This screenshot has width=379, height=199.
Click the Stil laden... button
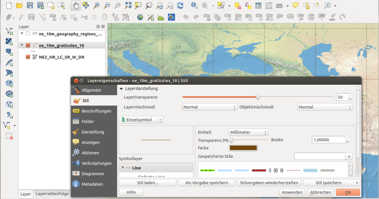[x=147, y=183]
